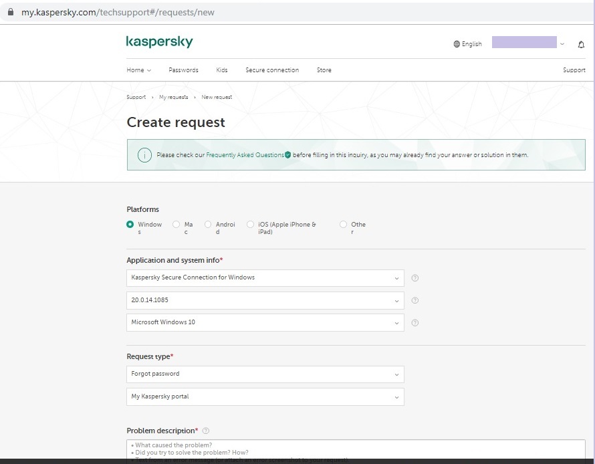The width and height of the screenshot is (595, 464).
Task: Go to the Passwords tab
Action: [183, 70]
